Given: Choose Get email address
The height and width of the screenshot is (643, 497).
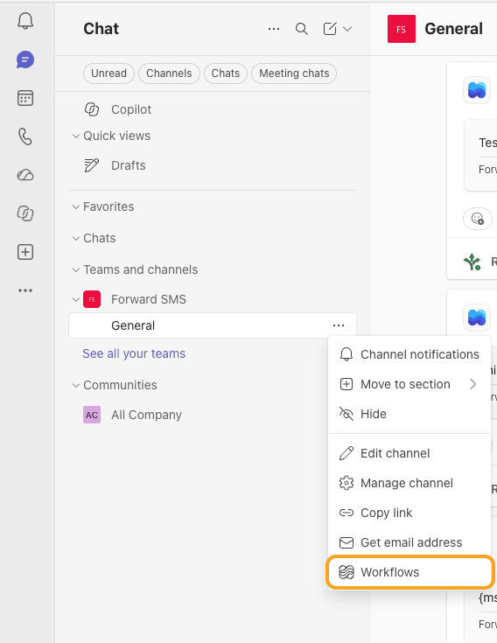Looking at the screenshot, I should [x=409, y=542].
